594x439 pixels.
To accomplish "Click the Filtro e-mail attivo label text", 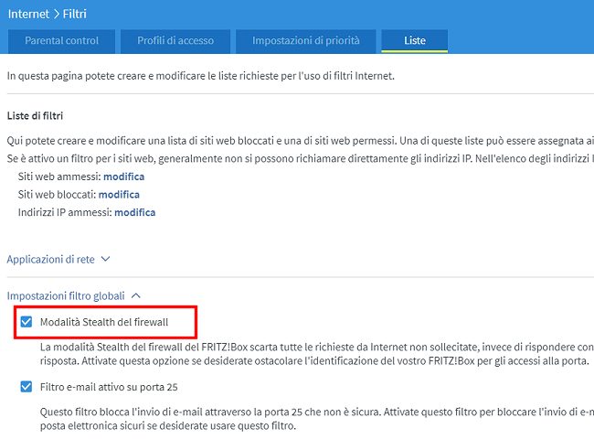I will click(x=109, y=387).
